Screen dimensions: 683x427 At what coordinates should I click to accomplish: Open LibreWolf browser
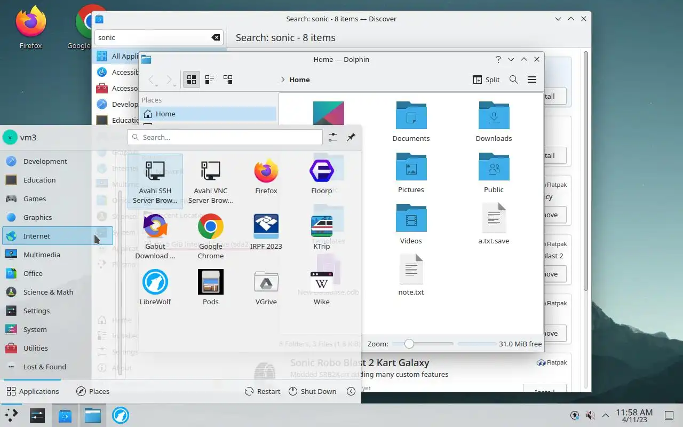coord(155,288)
